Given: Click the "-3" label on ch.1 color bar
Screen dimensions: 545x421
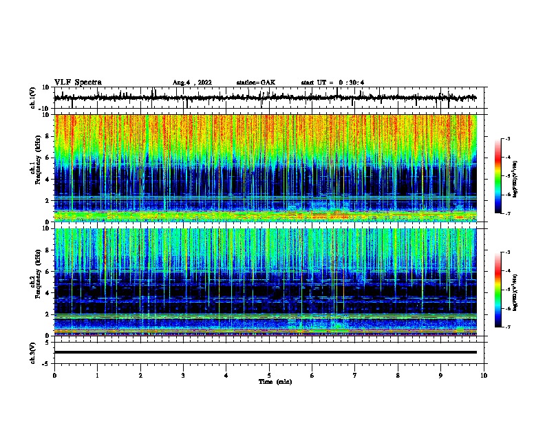Looking at the screenshot, I should 508,139.
